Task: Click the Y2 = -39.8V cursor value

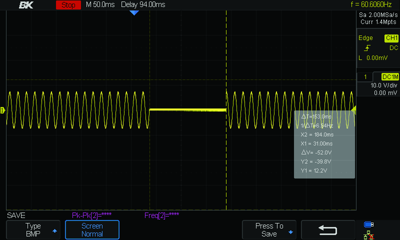Action: (316, 161)
